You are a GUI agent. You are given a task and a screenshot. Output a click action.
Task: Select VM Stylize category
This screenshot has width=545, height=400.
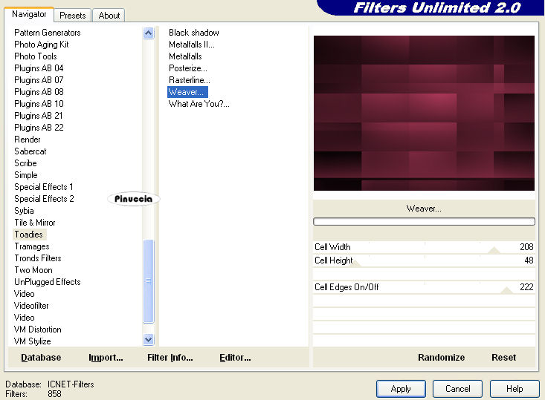32,341
